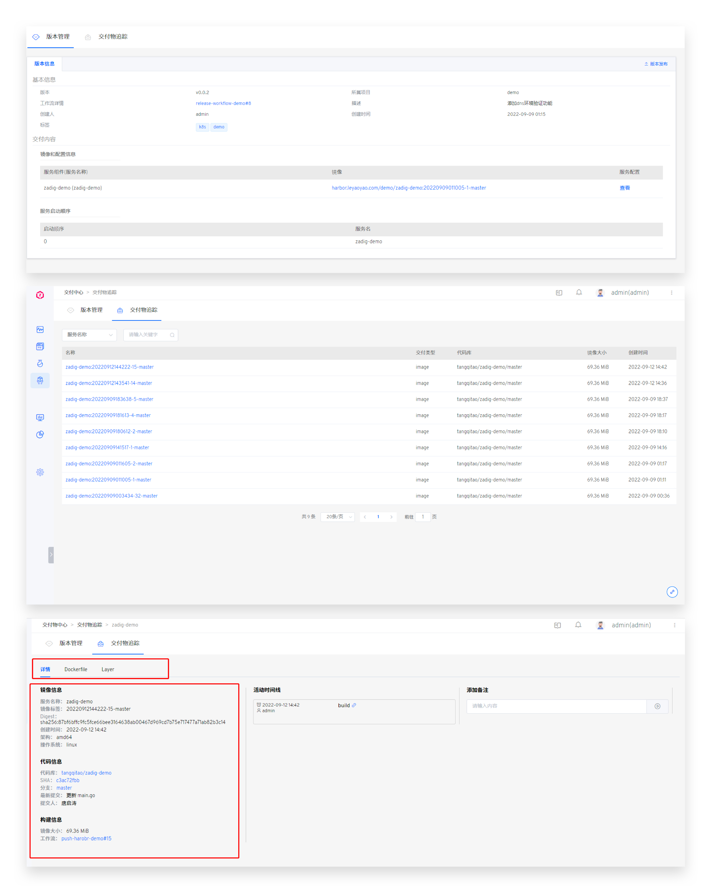Open the monitoring waveform sidebar icon
711x893 pixels.
(40, 330)
